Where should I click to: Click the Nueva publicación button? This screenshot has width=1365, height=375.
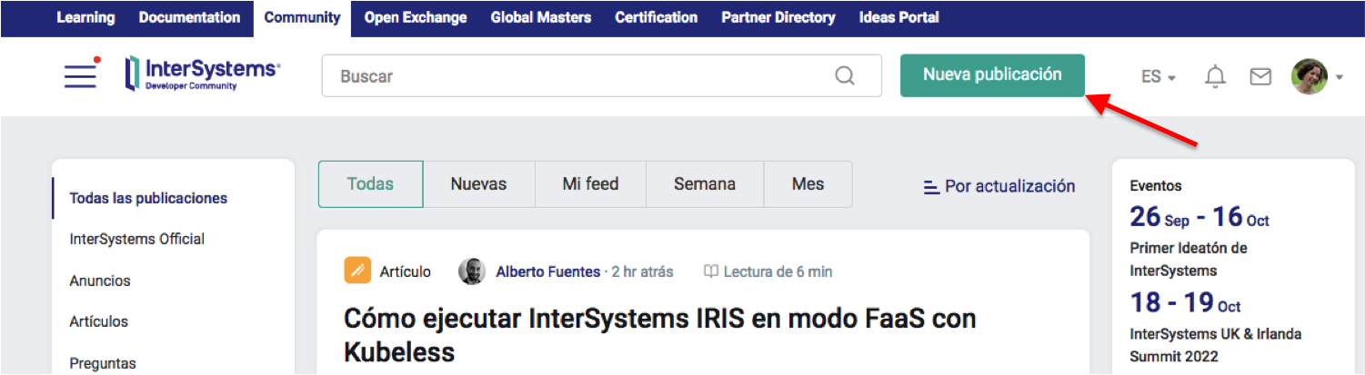click(x=992, y=75)
